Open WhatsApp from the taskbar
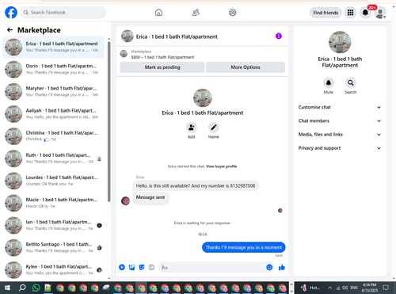396x294 pixels. pyautogui.click(x=36, y=288)
